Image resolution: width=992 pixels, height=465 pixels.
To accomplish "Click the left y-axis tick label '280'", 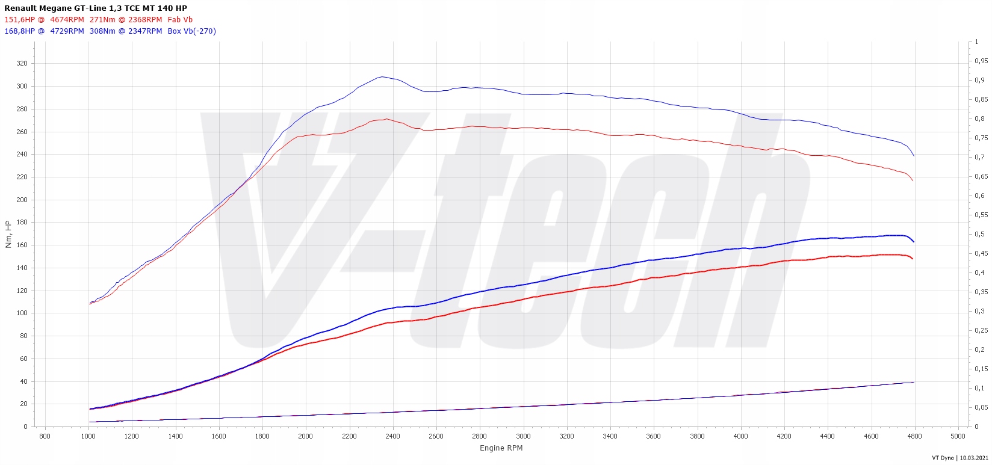I will (x=22, y=109).
